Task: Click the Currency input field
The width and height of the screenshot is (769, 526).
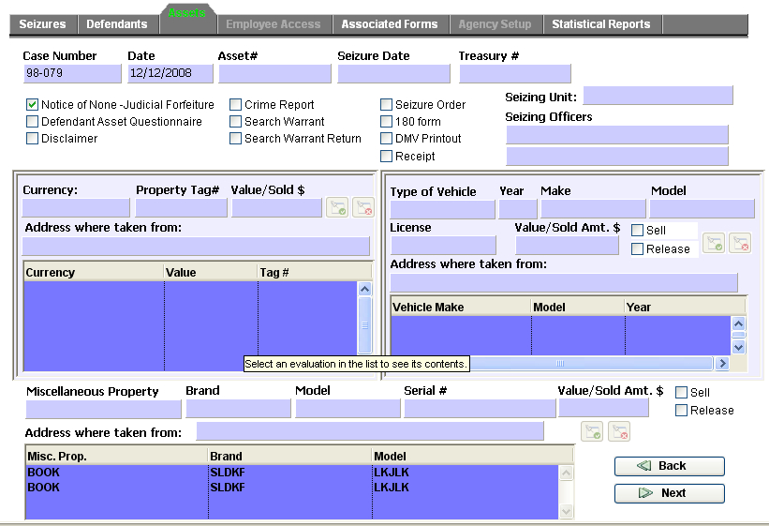Action: (76, 208)
